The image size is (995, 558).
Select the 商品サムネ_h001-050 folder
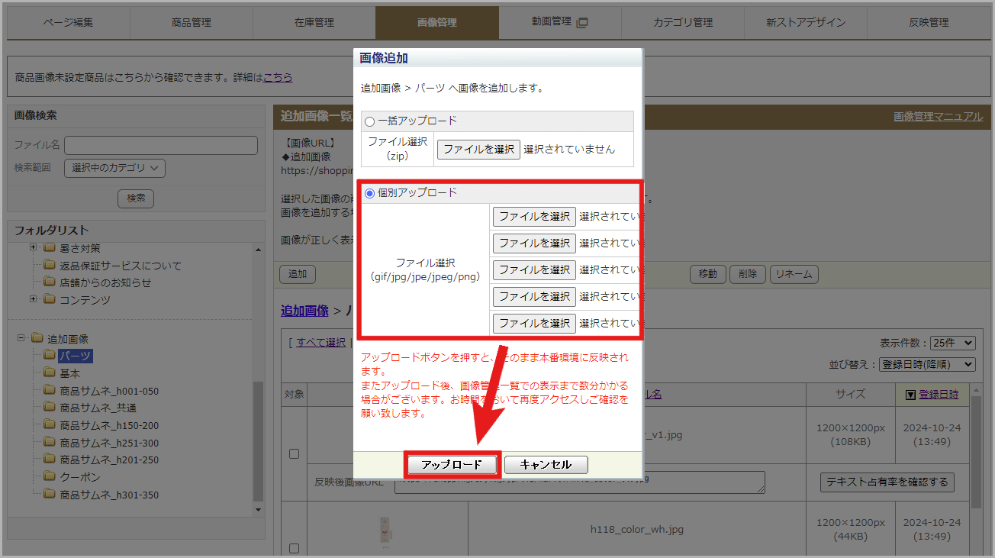[109, 391]
